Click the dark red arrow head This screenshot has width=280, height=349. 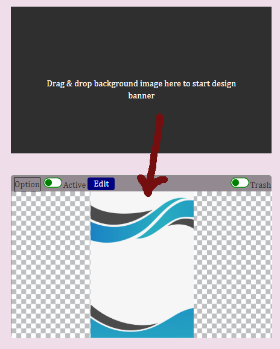[x=150, y=185]
